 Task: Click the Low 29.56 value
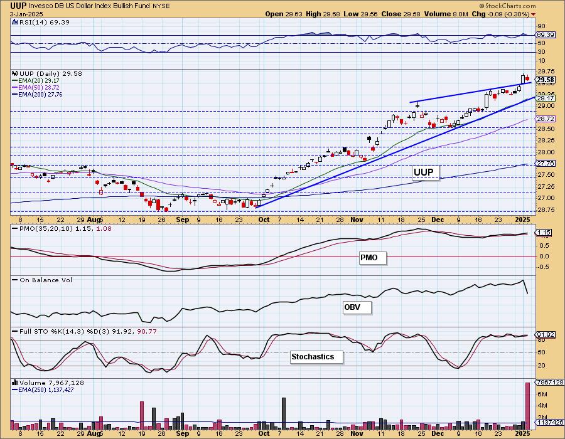pos(360,14)
